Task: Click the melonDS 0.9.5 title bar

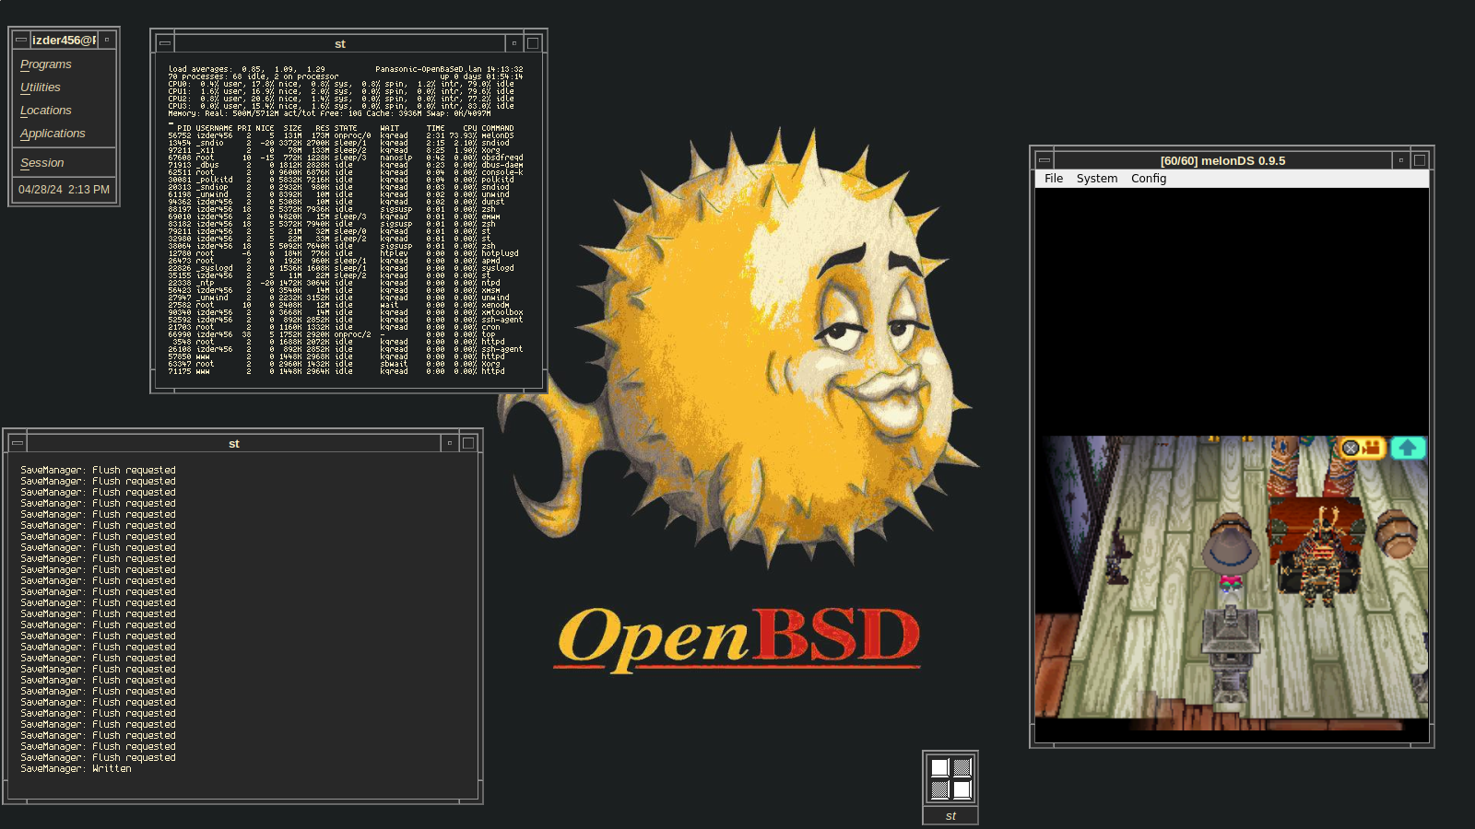Action: coord(1222,160)
